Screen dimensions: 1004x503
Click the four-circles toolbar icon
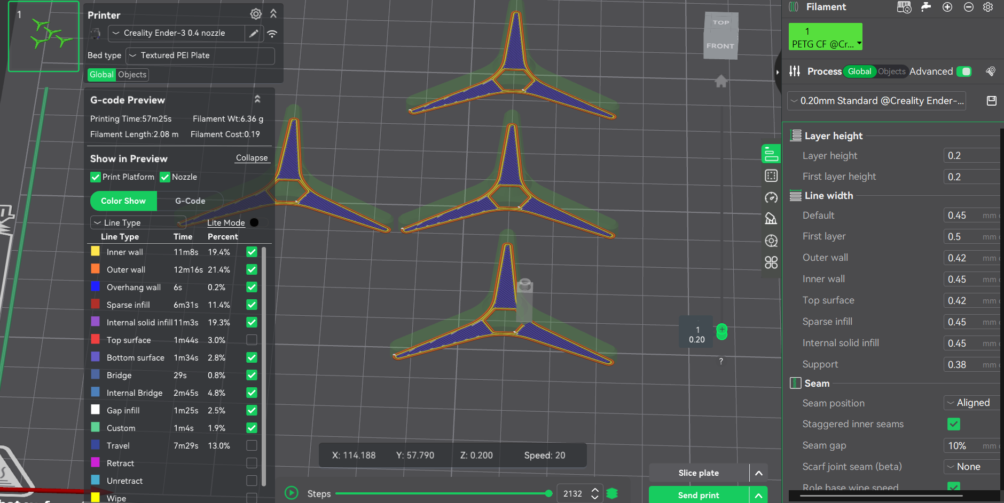click(771, 262)
